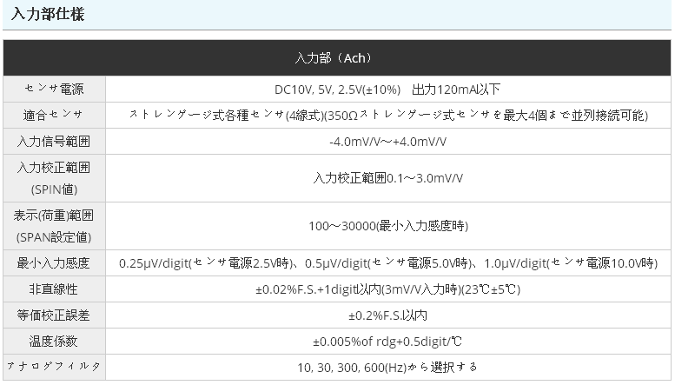Select the 入力校正範囲 (SPIN値) label

click(54, 177)
